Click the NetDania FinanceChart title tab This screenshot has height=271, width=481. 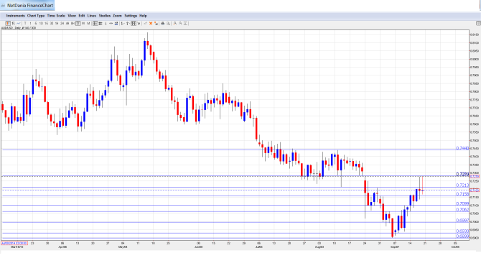(x=27, y=5)
